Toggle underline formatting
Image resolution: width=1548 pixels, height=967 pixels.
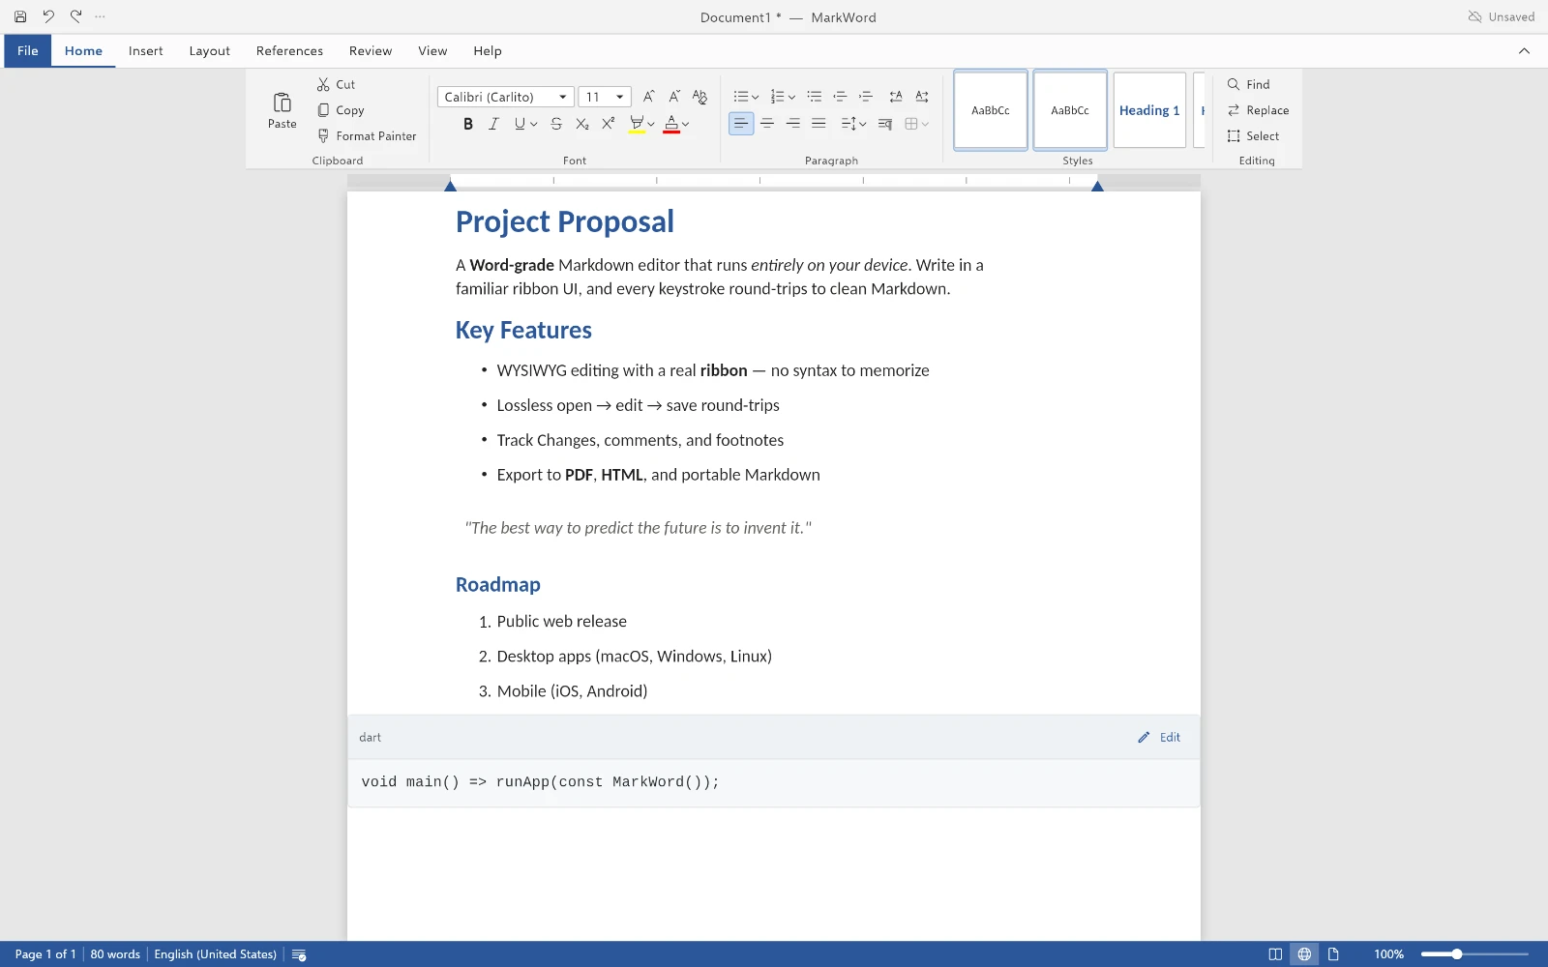[x=521, y=124]
